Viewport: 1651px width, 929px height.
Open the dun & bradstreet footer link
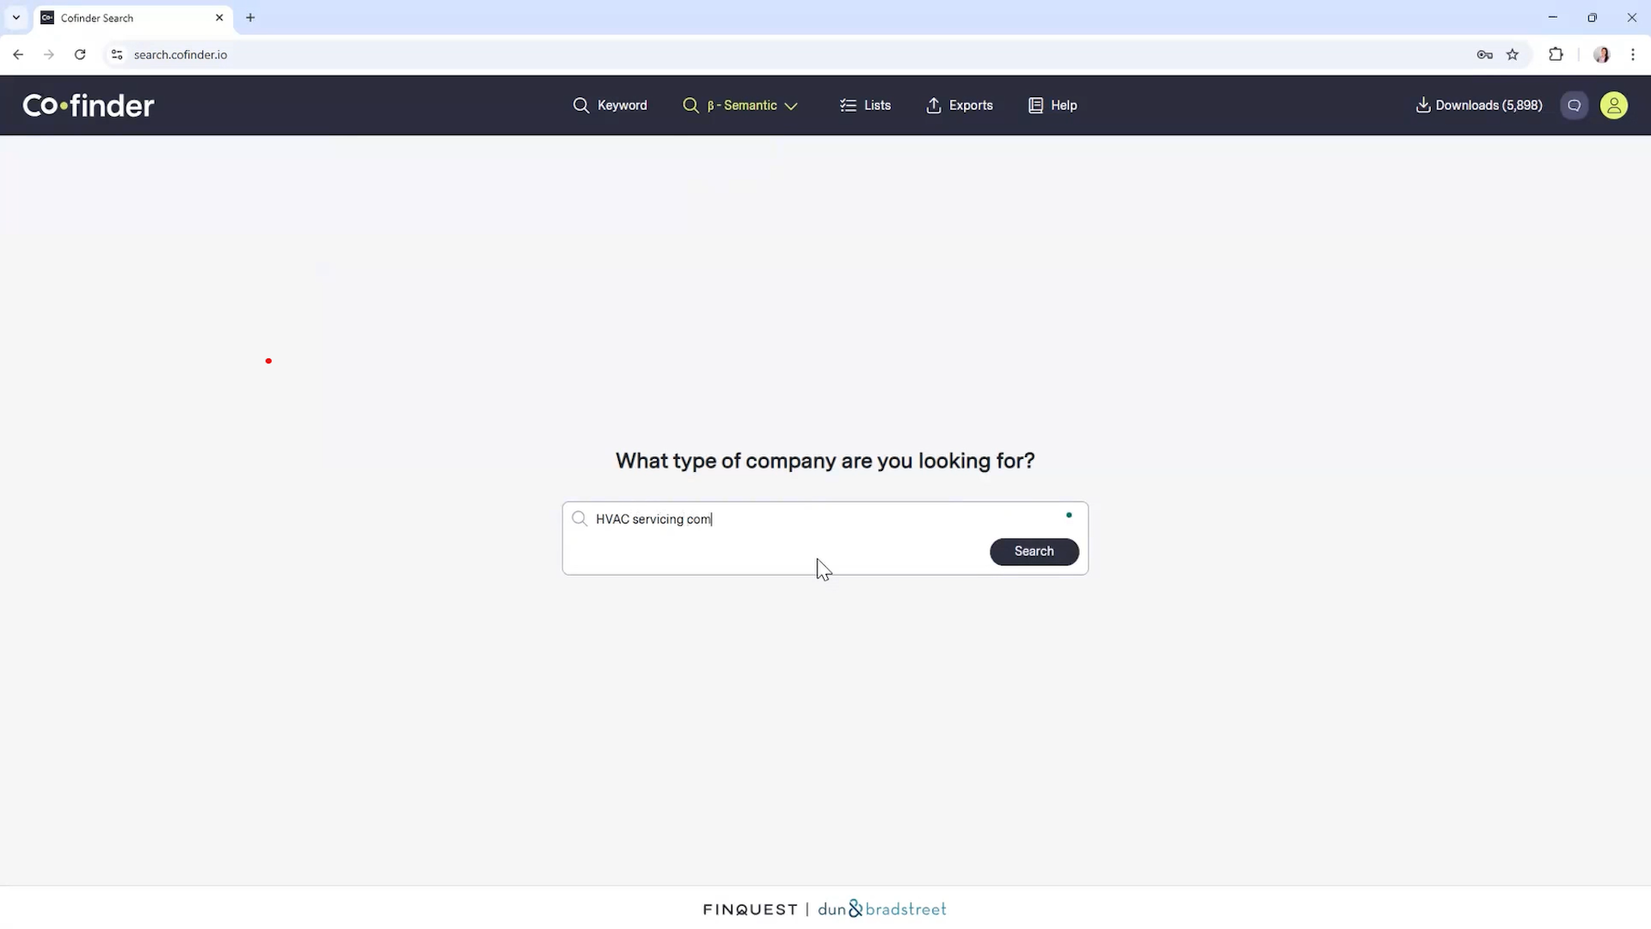[881, 908]
